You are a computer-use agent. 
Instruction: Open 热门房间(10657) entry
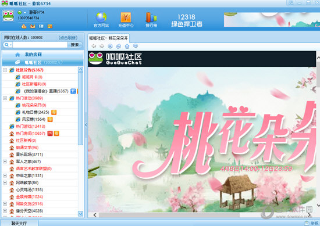(x=31, y=134)
